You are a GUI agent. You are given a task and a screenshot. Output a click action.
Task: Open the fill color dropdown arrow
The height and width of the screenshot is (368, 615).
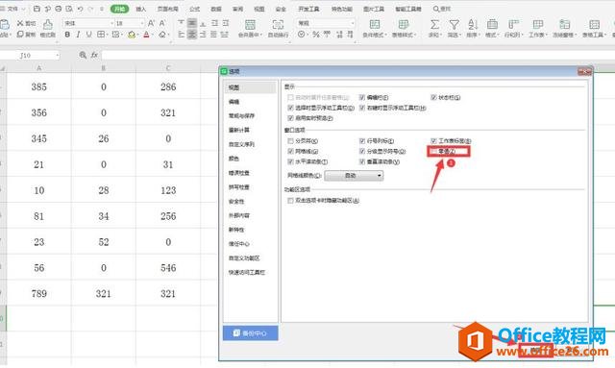click(x=137, y=35)
